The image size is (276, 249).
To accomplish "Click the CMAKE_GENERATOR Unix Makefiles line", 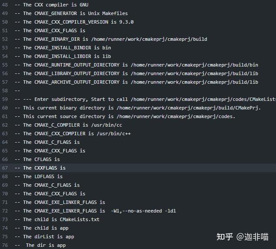I will click(71, 13).
